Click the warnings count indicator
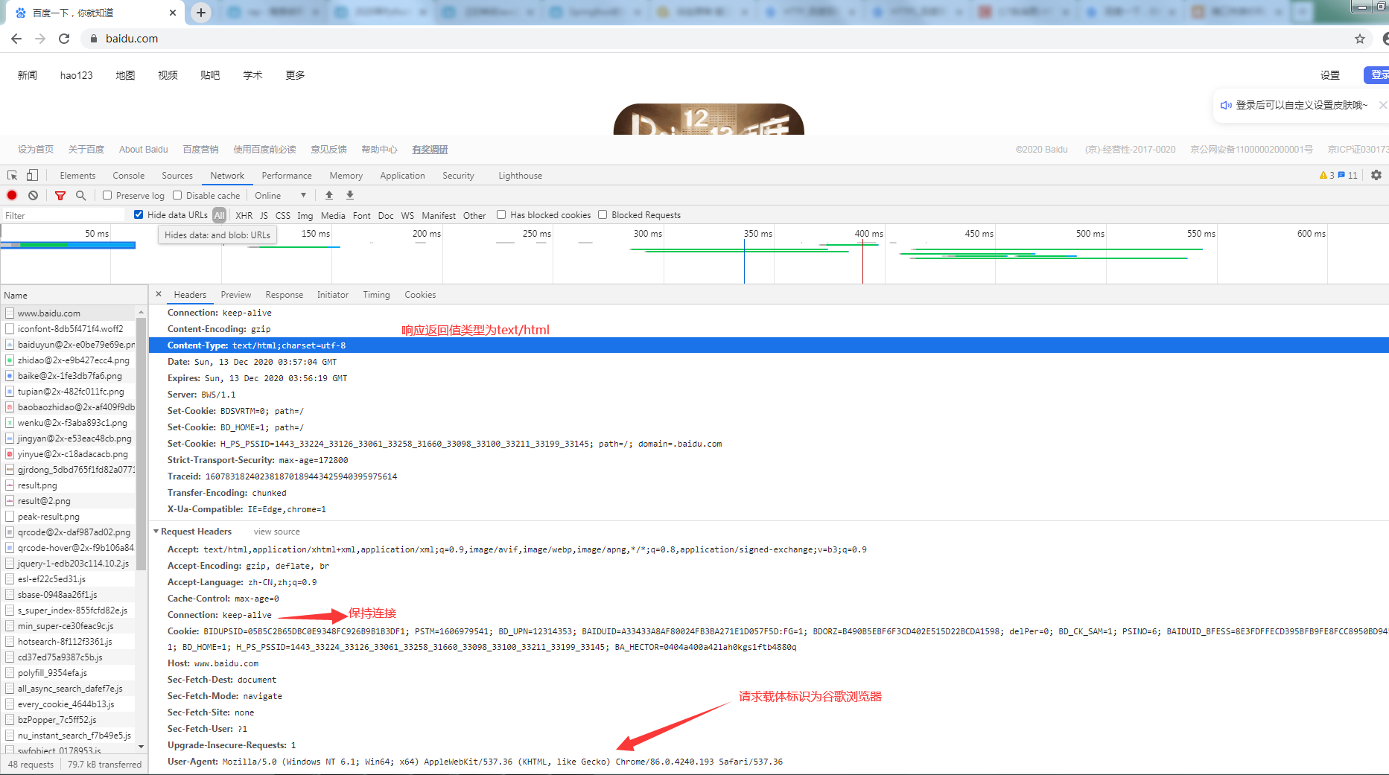Image resolution: width=1389 pixels, height=775 pixels. pos(1327,176)
